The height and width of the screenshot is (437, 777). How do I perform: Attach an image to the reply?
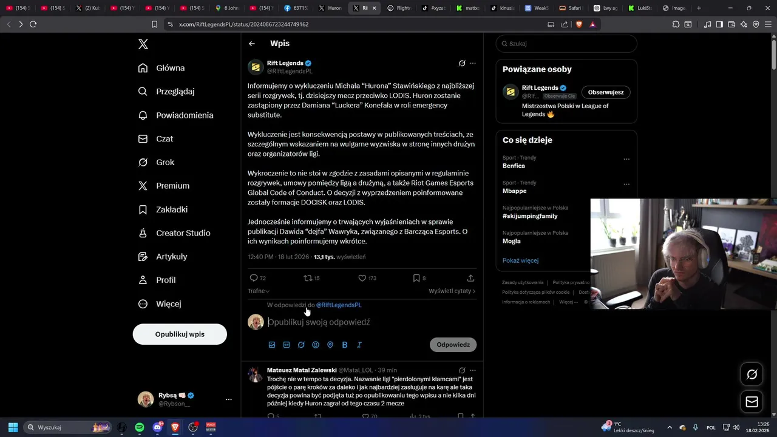click(x=272, y=345)
